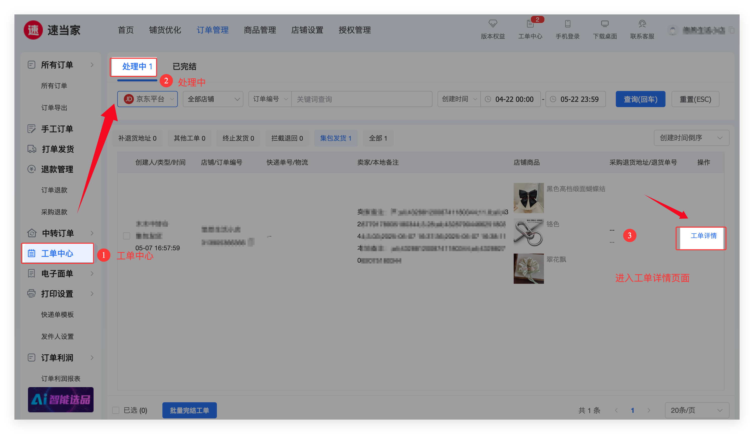Viewport: 754px width, 434px height.
Task: Open 联系客服 headset icon
Action: point(642,24)
